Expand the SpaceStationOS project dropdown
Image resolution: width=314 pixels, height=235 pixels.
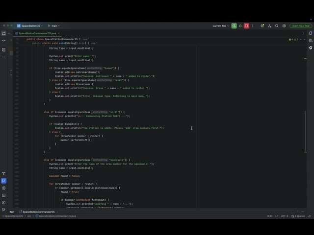29,26
